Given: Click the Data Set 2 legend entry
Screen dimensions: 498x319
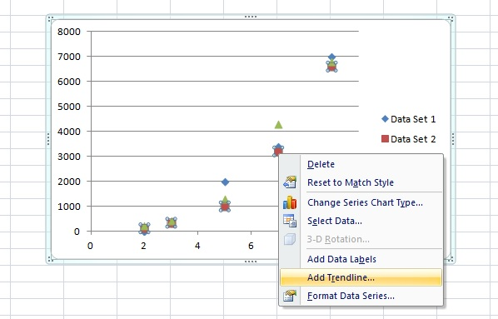Looking at the screenshot, I should [408, 139].
